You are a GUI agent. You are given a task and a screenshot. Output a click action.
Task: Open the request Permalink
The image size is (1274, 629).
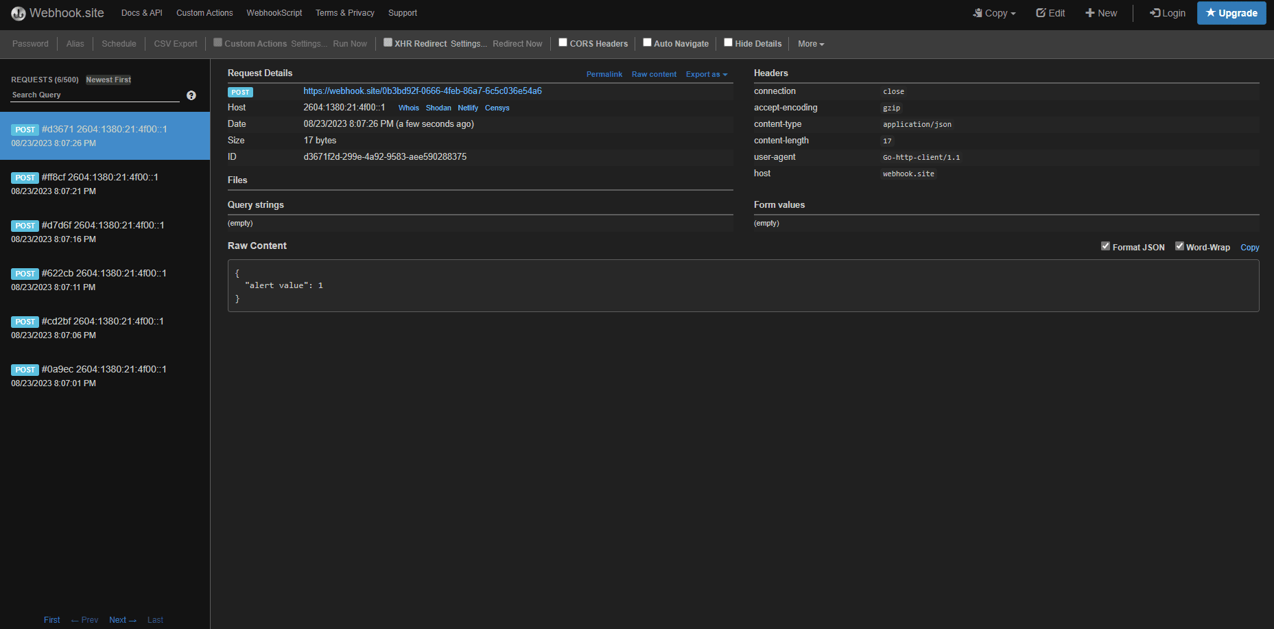(604, 74)
